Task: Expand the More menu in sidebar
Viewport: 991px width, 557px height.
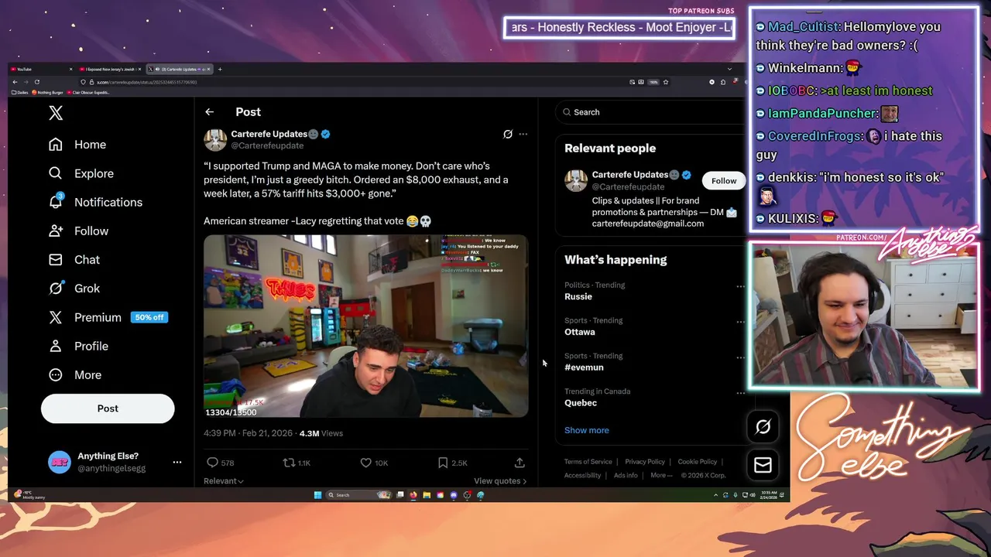Action: (x=74, y=374)
